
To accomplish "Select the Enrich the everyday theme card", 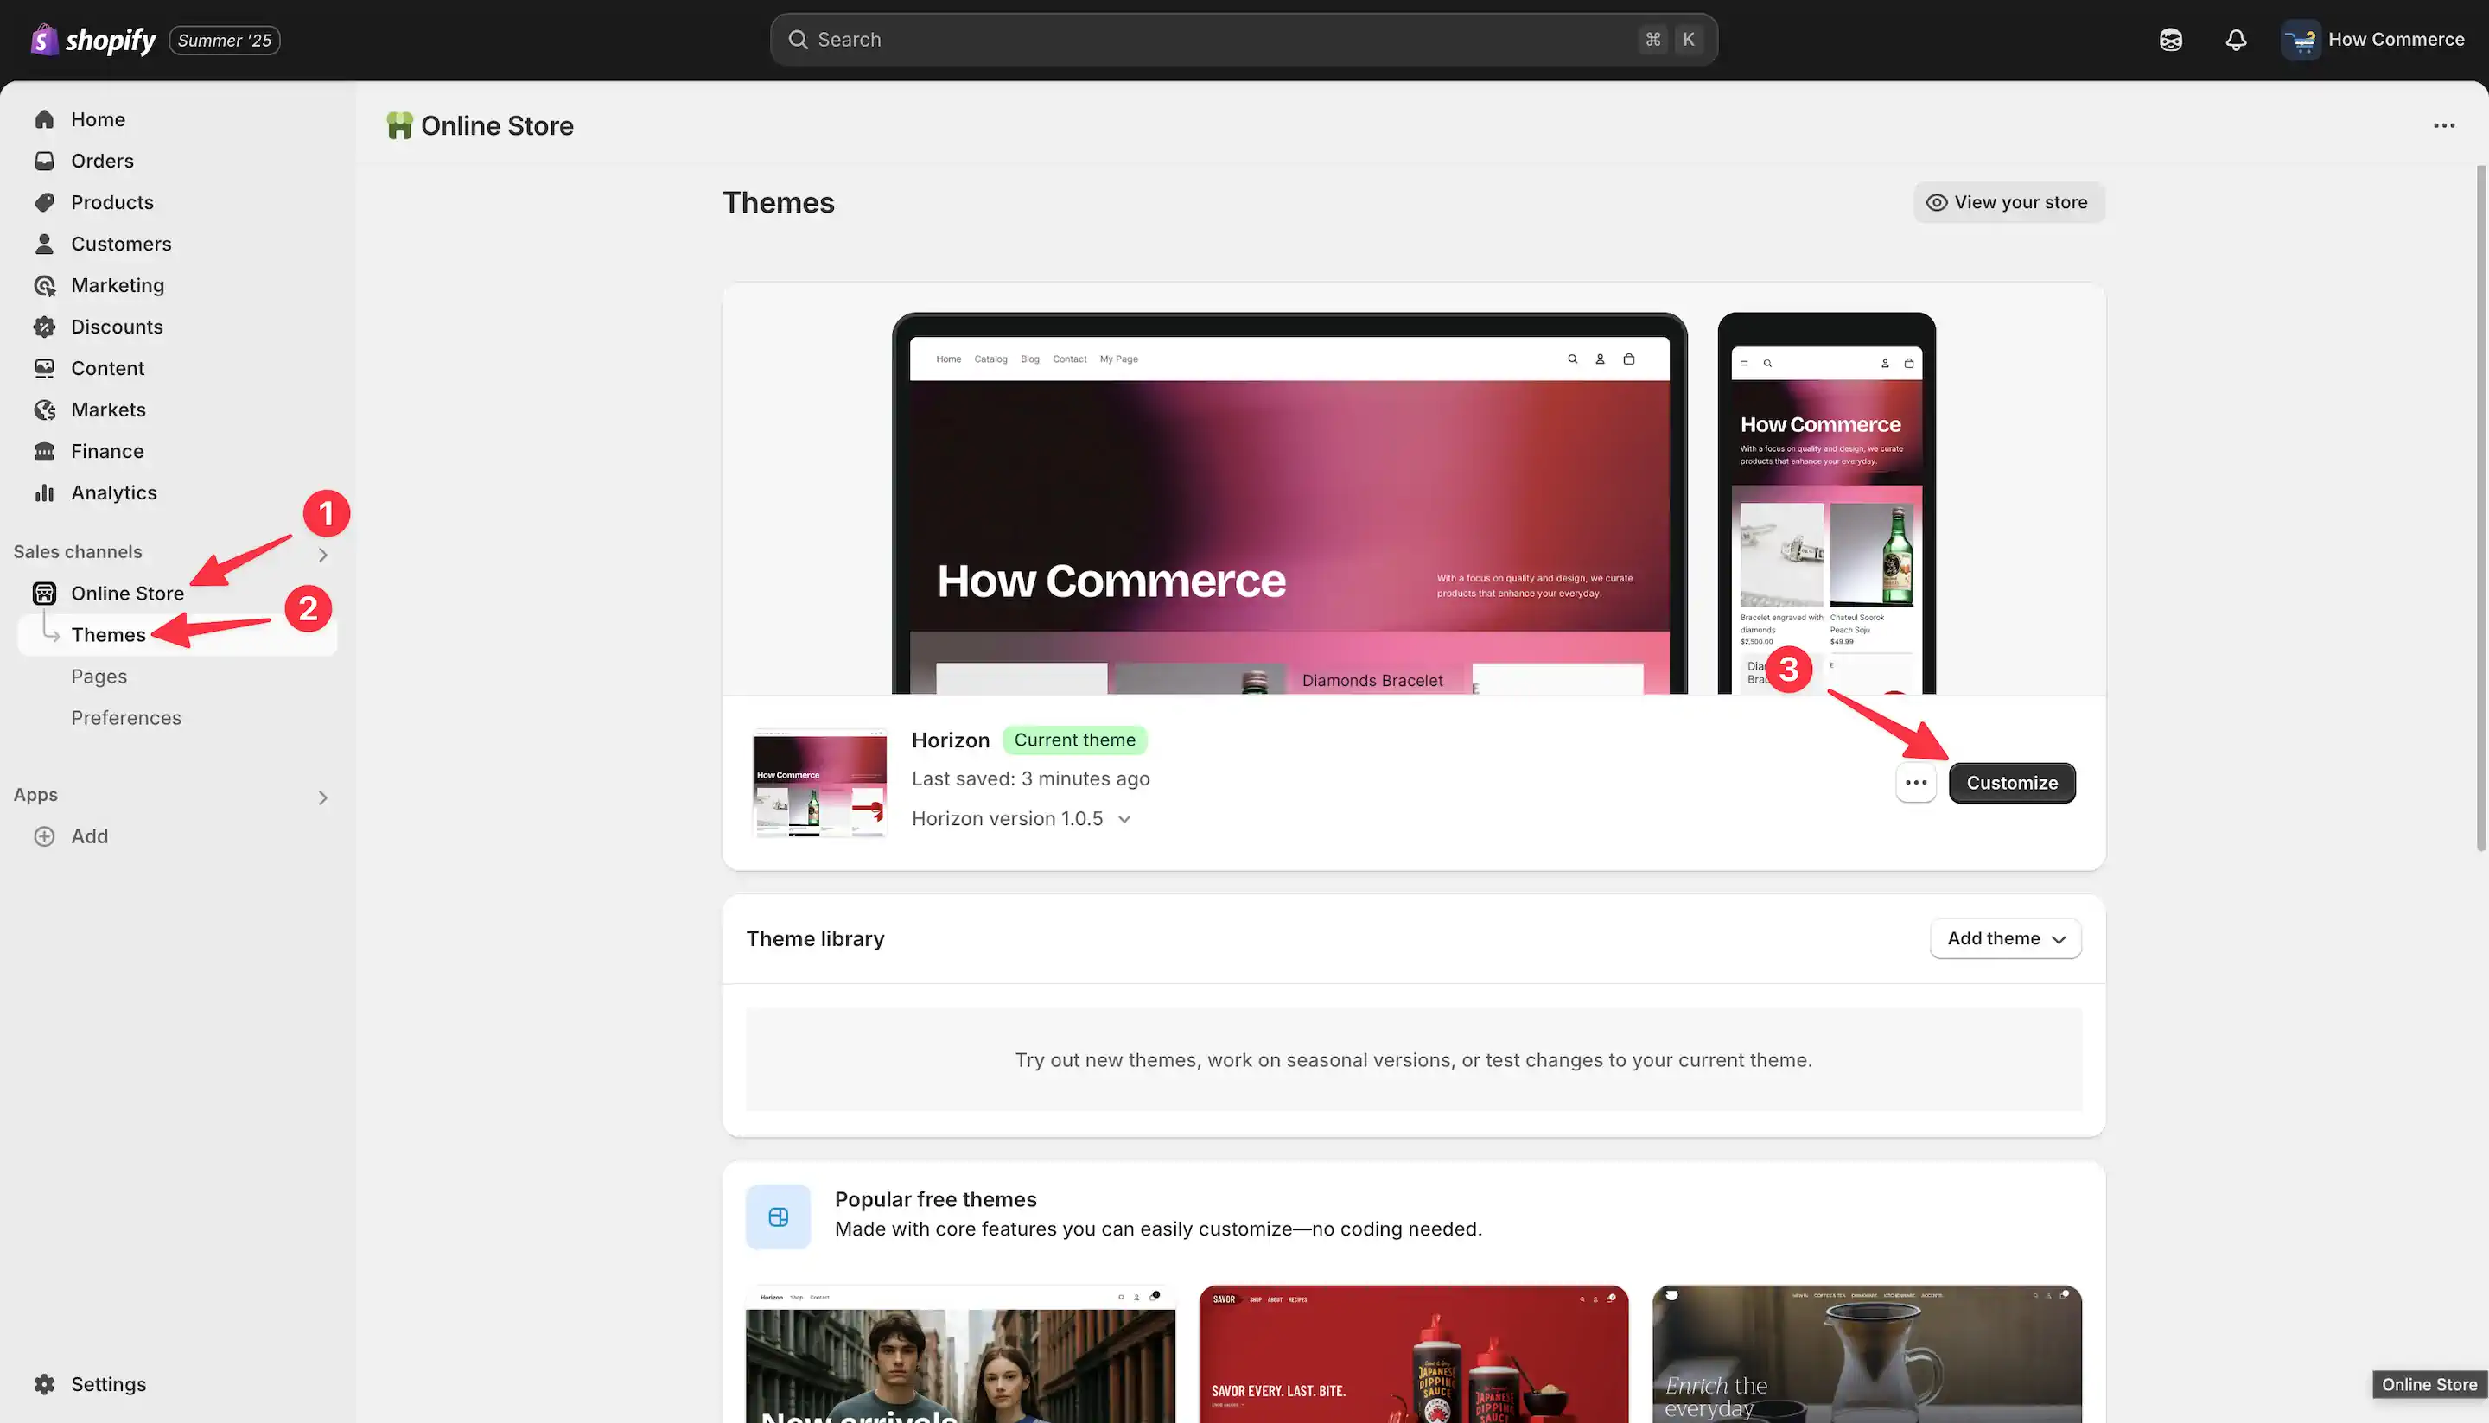I will coord(1866,1354).
